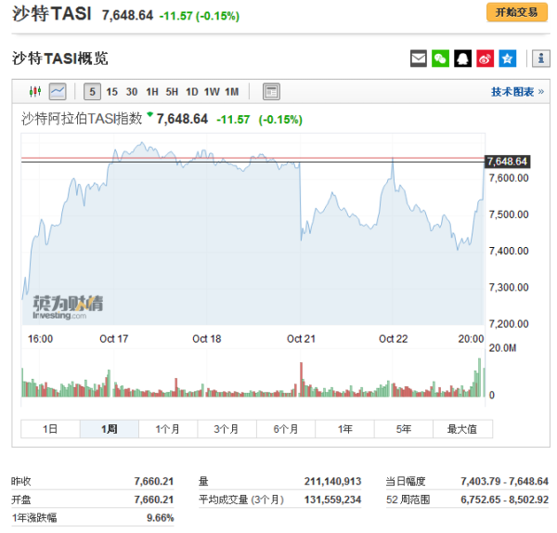Share to Qzone star icon
Viewport: 557px width, 533px height.
click(x=507, y=58)
